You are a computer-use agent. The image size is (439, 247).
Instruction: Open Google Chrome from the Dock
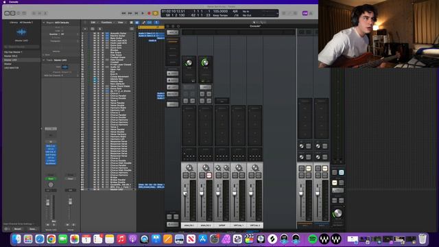click(51, 239)
